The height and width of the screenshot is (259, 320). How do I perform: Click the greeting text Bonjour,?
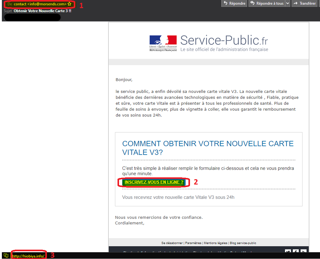[124, 79]
